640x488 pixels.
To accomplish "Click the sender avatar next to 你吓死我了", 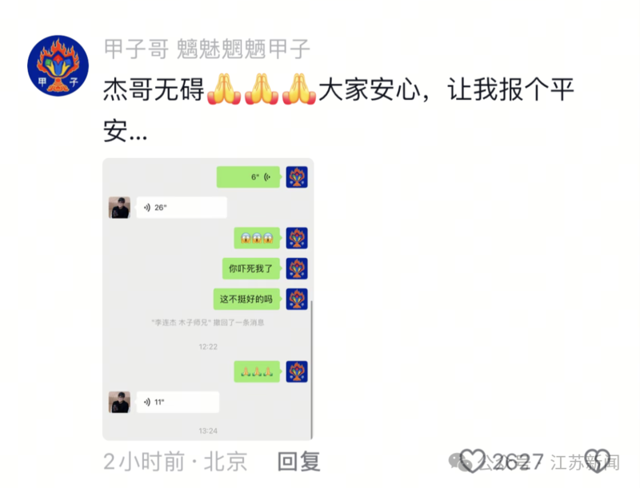I will coord(297,268).
